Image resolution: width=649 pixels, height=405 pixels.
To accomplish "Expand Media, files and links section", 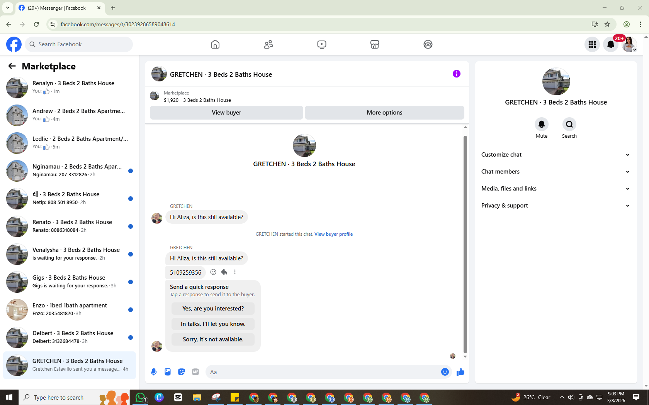I will point(556,189).
